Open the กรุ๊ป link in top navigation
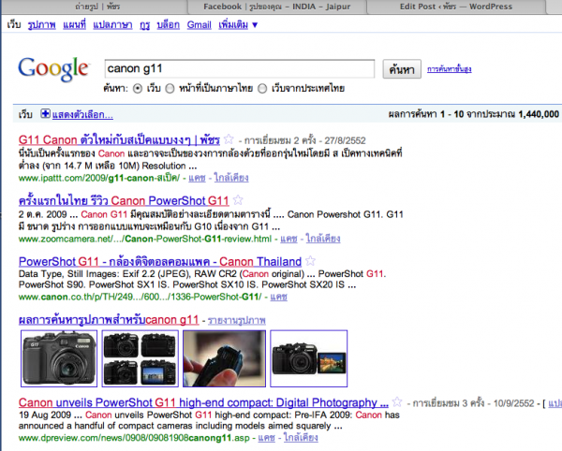562x451 pixels. click(145, 25)
